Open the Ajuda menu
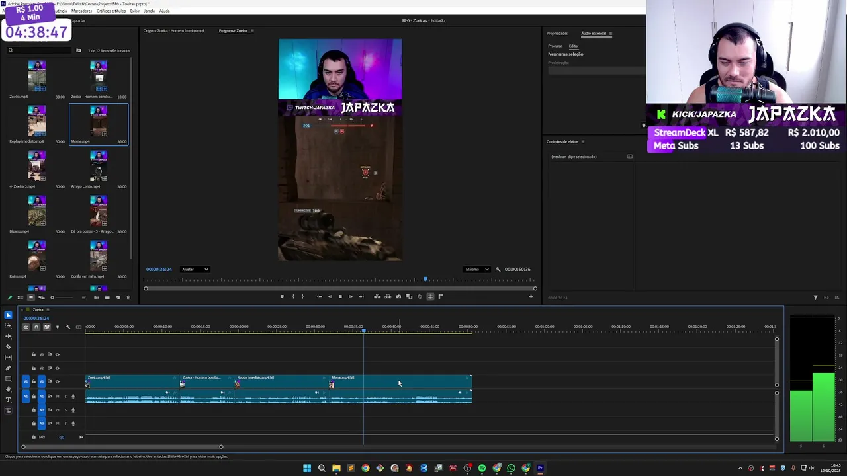 click(165, 11)
